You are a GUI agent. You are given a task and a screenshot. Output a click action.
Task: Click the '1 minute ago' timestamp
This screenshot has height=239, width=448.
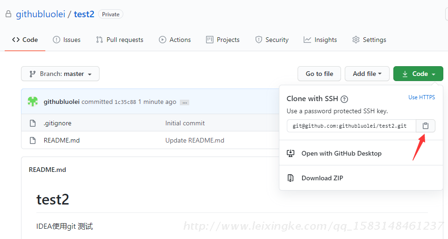tap(157, 102)
